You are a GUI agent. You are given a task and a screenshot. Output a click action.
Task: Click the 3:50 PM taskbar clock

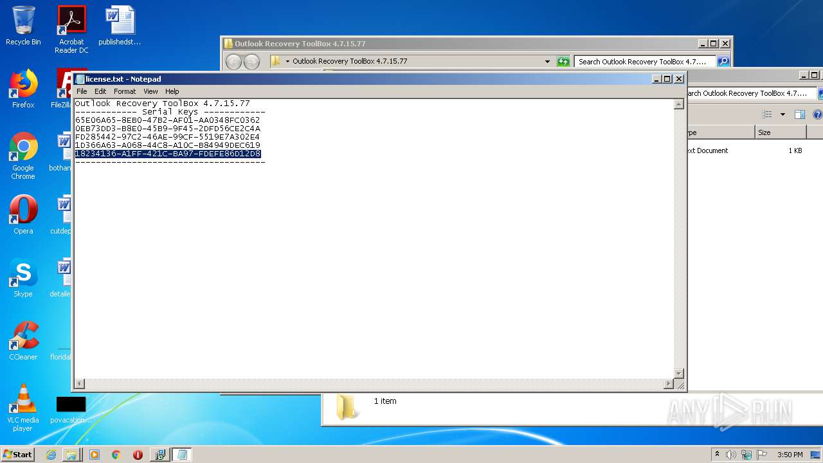click(x=790, y=455)
